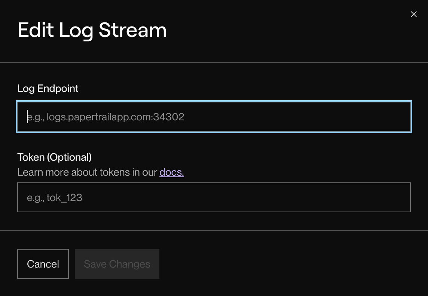
Task: Cancel editing the log stream
Action: [43, 263]
